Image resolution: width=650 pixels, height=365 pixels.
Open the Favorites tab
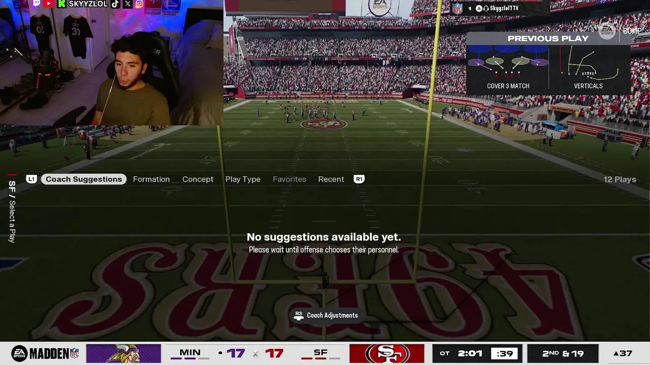[289, 179]
